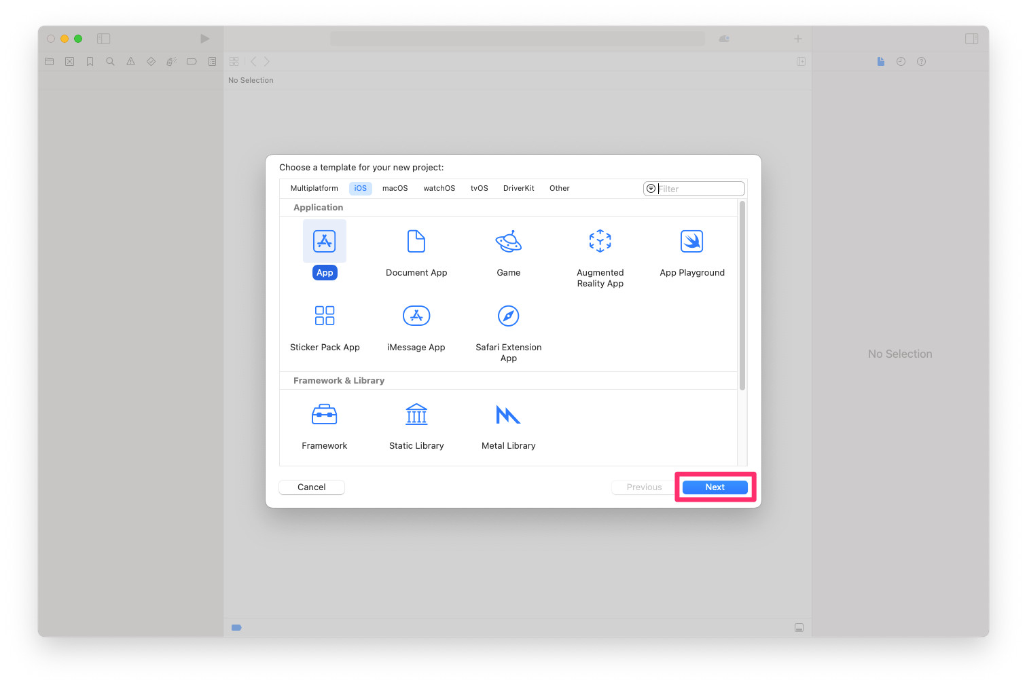
Task: Open the source control navigator icon
Action: [69, 61]
